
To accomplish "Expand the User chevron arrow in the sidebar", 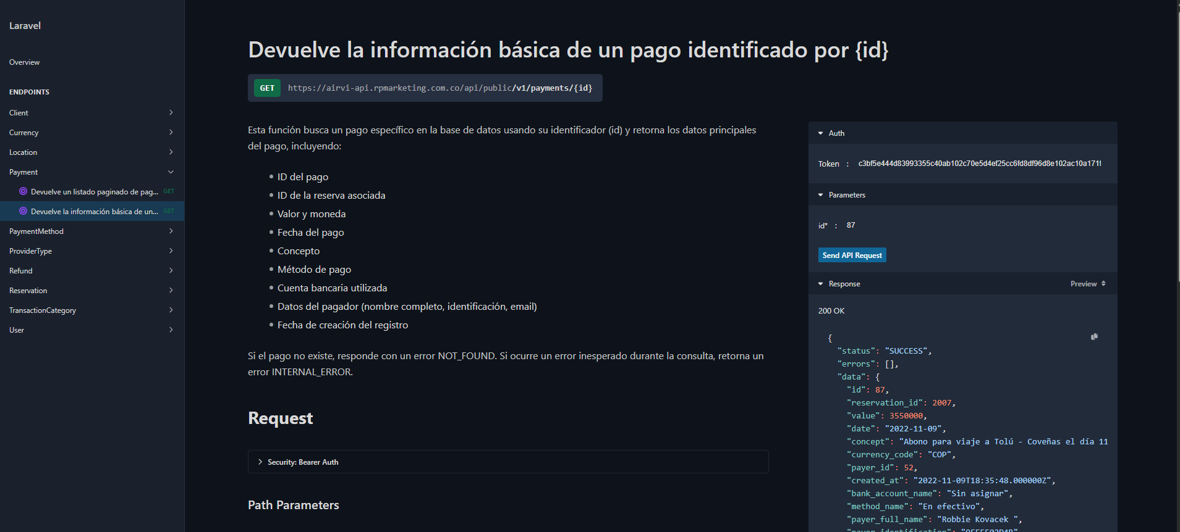I will (171, 330).
